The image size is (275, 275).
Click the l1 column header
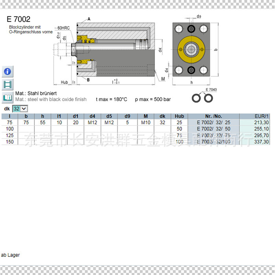(59, 116)
